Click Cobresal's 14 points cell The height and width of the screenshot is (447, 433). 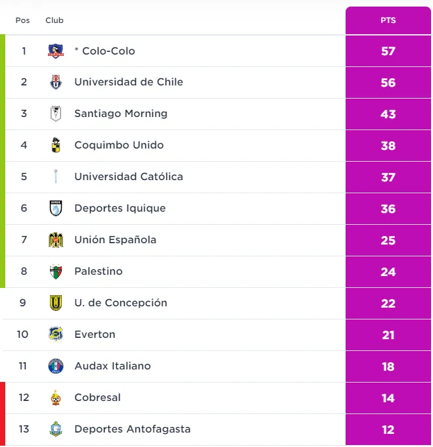(388, 398)
